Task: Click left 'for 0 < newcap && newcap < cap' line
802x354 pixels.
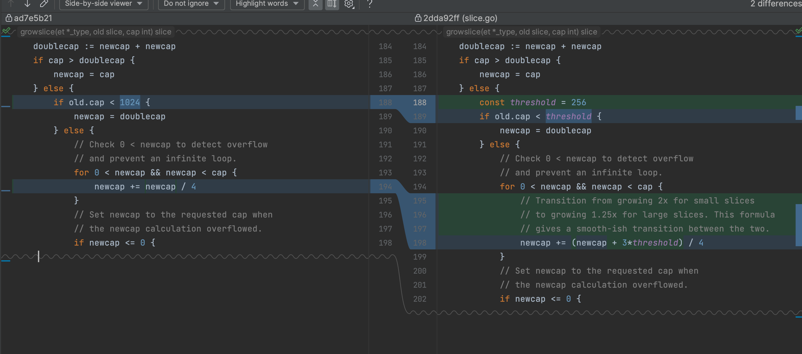Action: (155, 173)
